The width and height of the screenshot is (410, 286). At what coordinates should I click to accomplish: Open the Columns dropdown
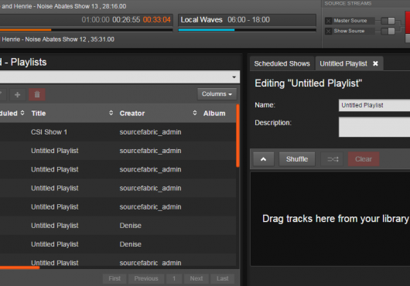tap(217, 94)
